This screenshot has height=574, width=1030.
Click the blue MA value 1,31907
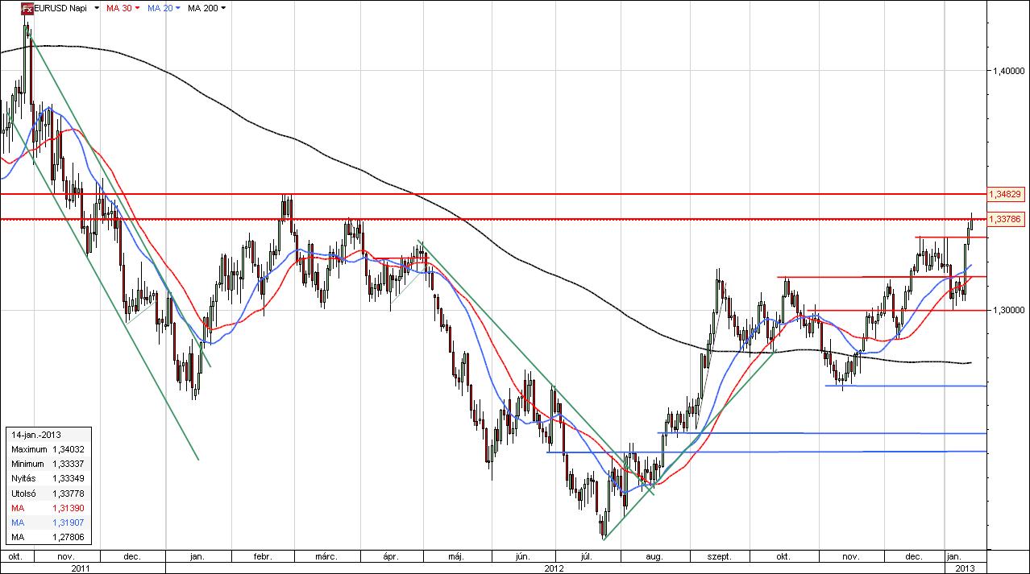(x=69, y=522)
